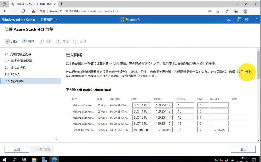Open a new browser tab

click(x=61, y=4)
